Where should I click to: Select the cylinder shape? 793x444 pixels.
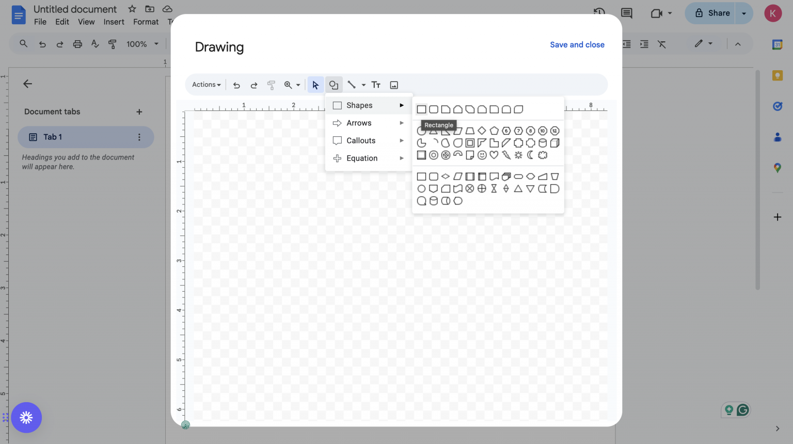543,143
